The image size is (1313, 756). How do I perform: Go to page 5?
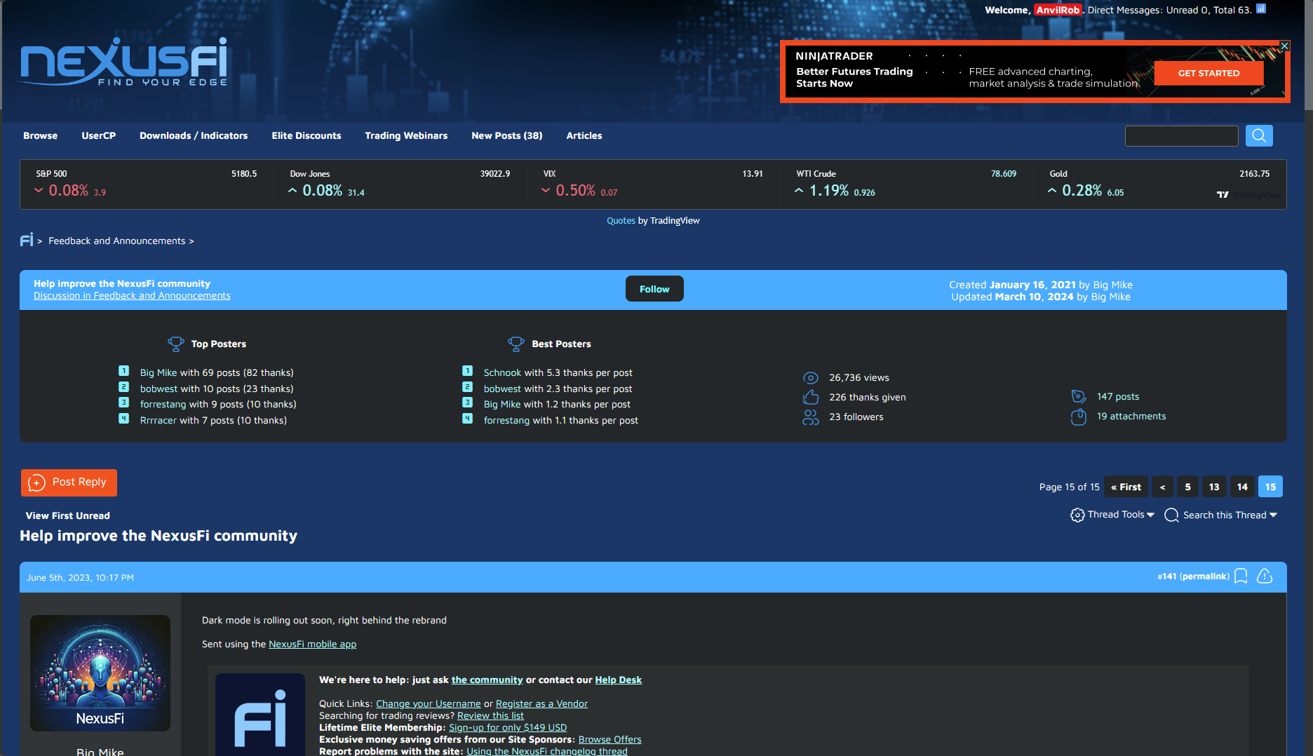(x=1187, y=487)
